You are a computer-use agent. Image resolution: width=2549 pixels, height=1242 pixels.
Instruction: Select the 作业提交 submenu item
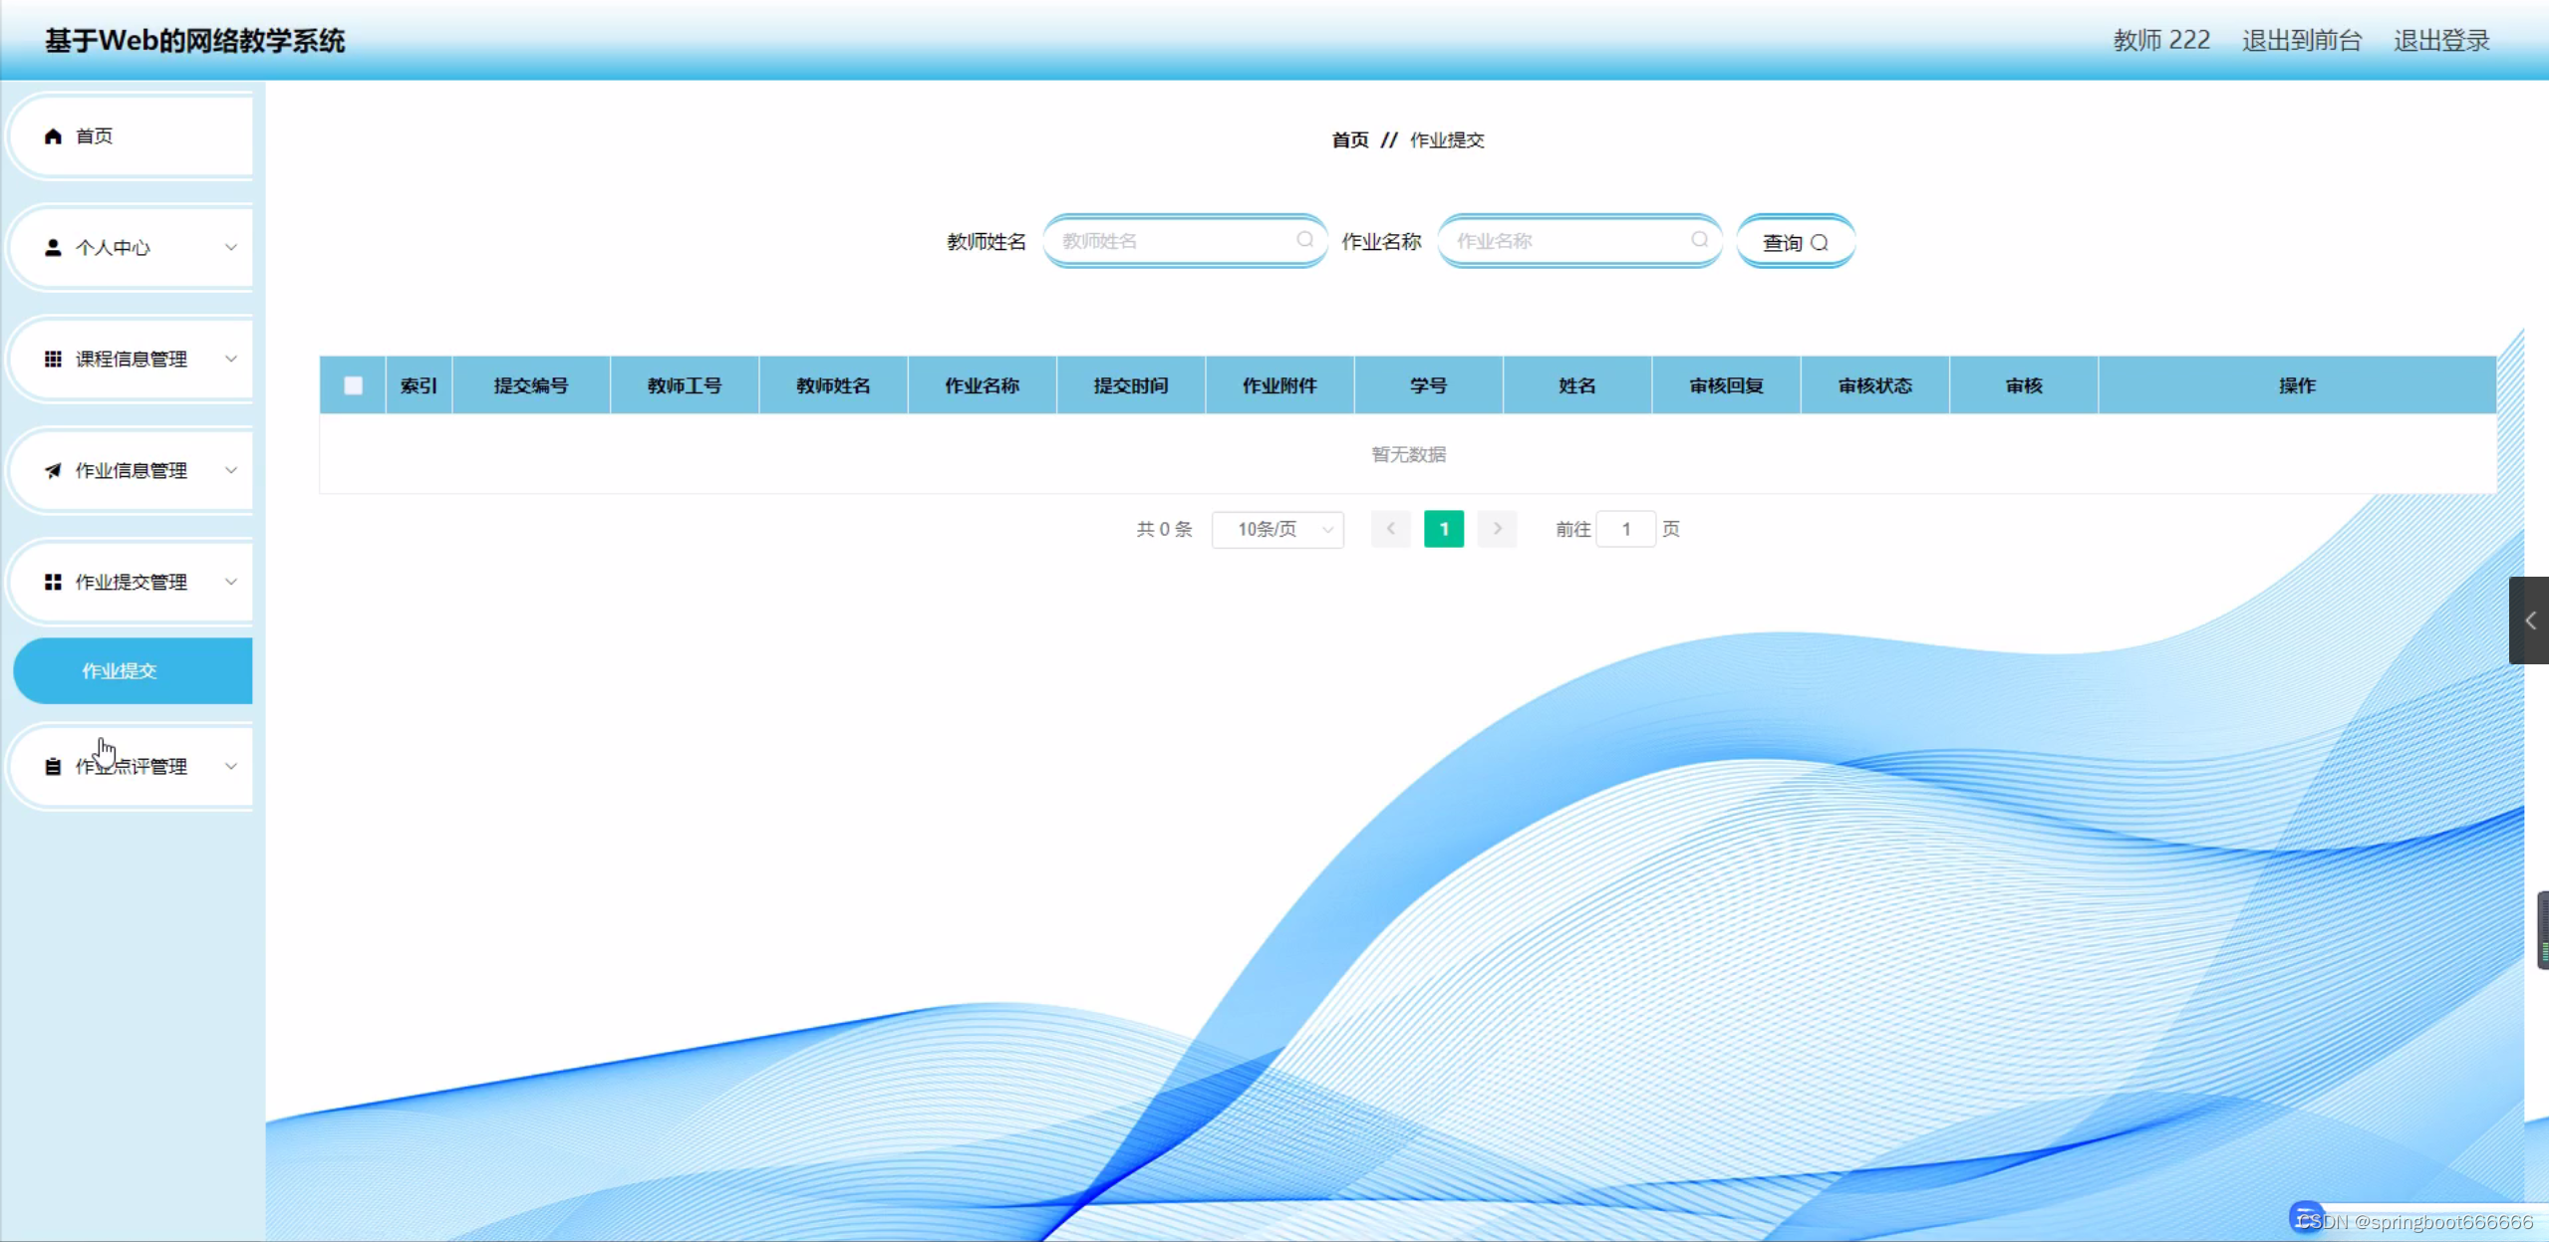[120, 671]
